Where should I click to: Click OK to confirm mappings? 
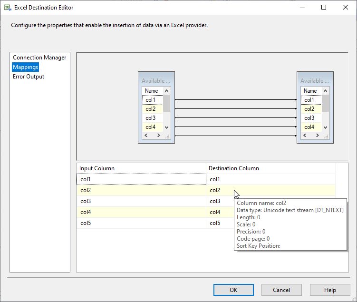233,290
